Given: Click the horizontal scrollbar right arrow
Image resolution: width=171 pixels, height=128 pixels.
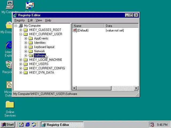Looking at the screenshot, I should tap(136, 88).
